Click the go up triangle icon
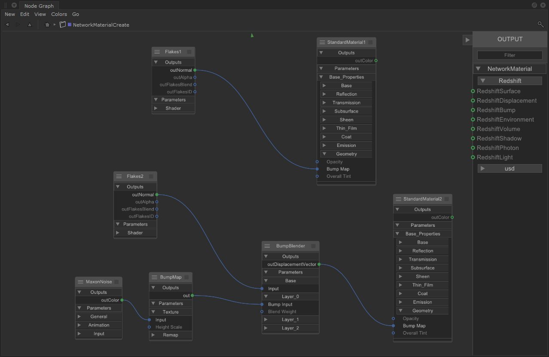 (30, 24)
